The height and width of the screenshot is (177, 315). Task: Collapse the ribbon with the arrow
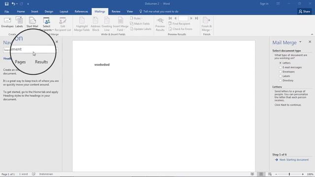click(x=312, y=34)
